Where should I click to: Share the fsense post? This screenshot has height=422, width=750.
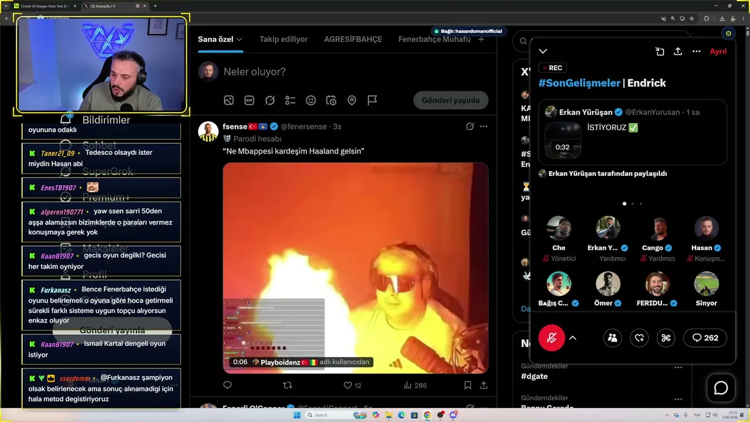pyautogui.click(x=483, y=385)
